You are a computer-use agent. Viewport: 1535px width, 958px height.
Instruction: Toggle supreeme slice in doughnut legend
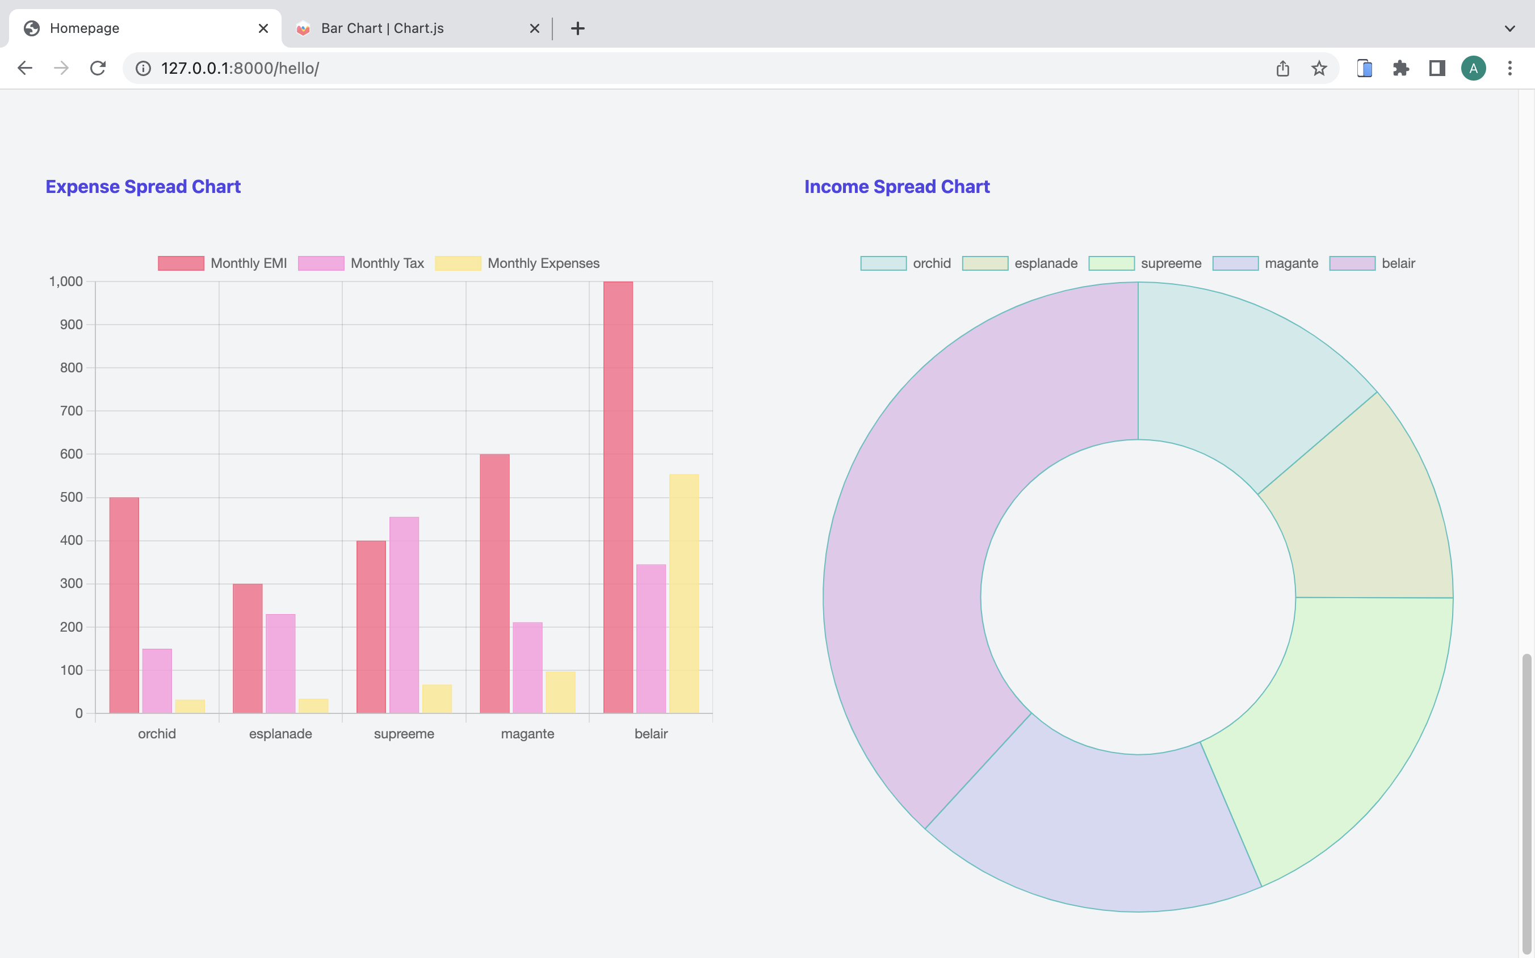coord(1144,263)
